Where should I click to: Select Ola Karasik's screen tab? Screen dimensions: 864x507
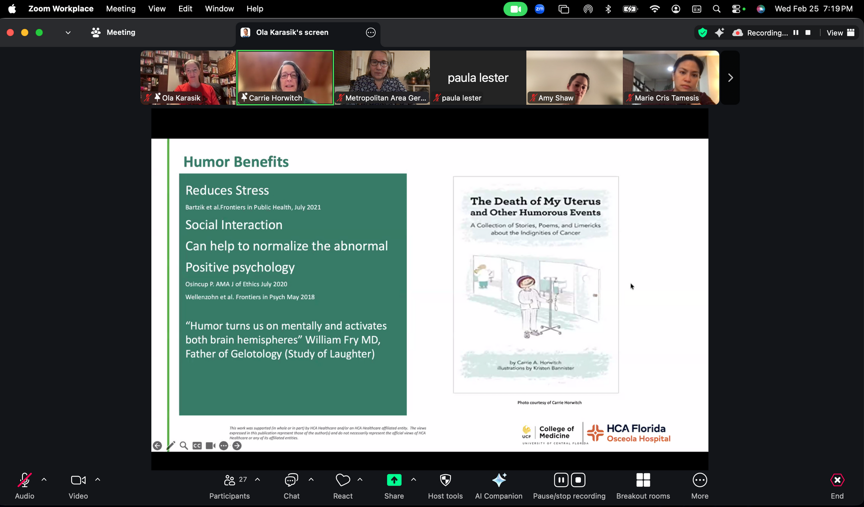292,32
